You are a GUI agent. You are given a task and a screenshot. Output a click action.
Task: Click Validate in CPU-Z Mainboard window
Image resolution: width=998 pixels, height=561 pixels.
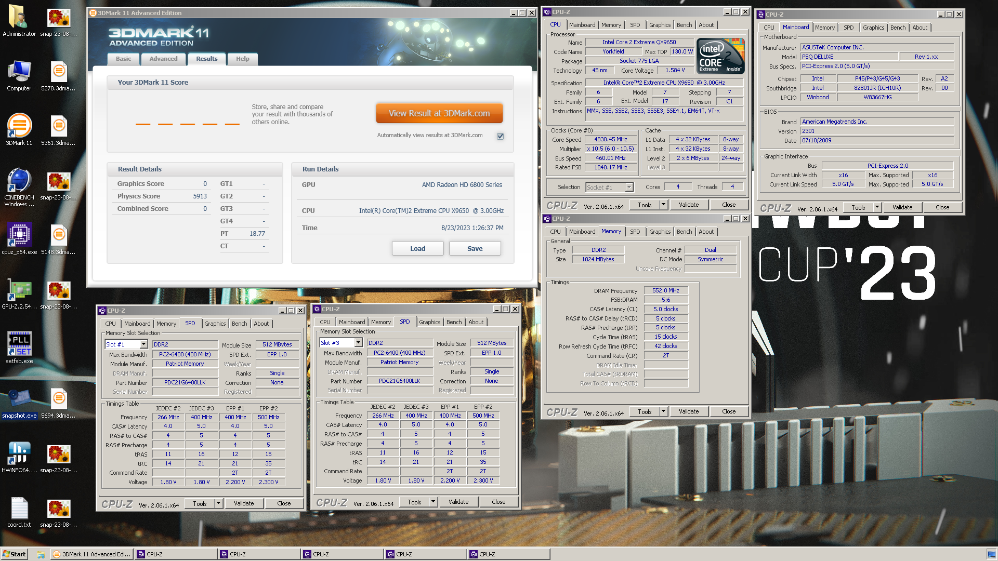pos(902,207)
